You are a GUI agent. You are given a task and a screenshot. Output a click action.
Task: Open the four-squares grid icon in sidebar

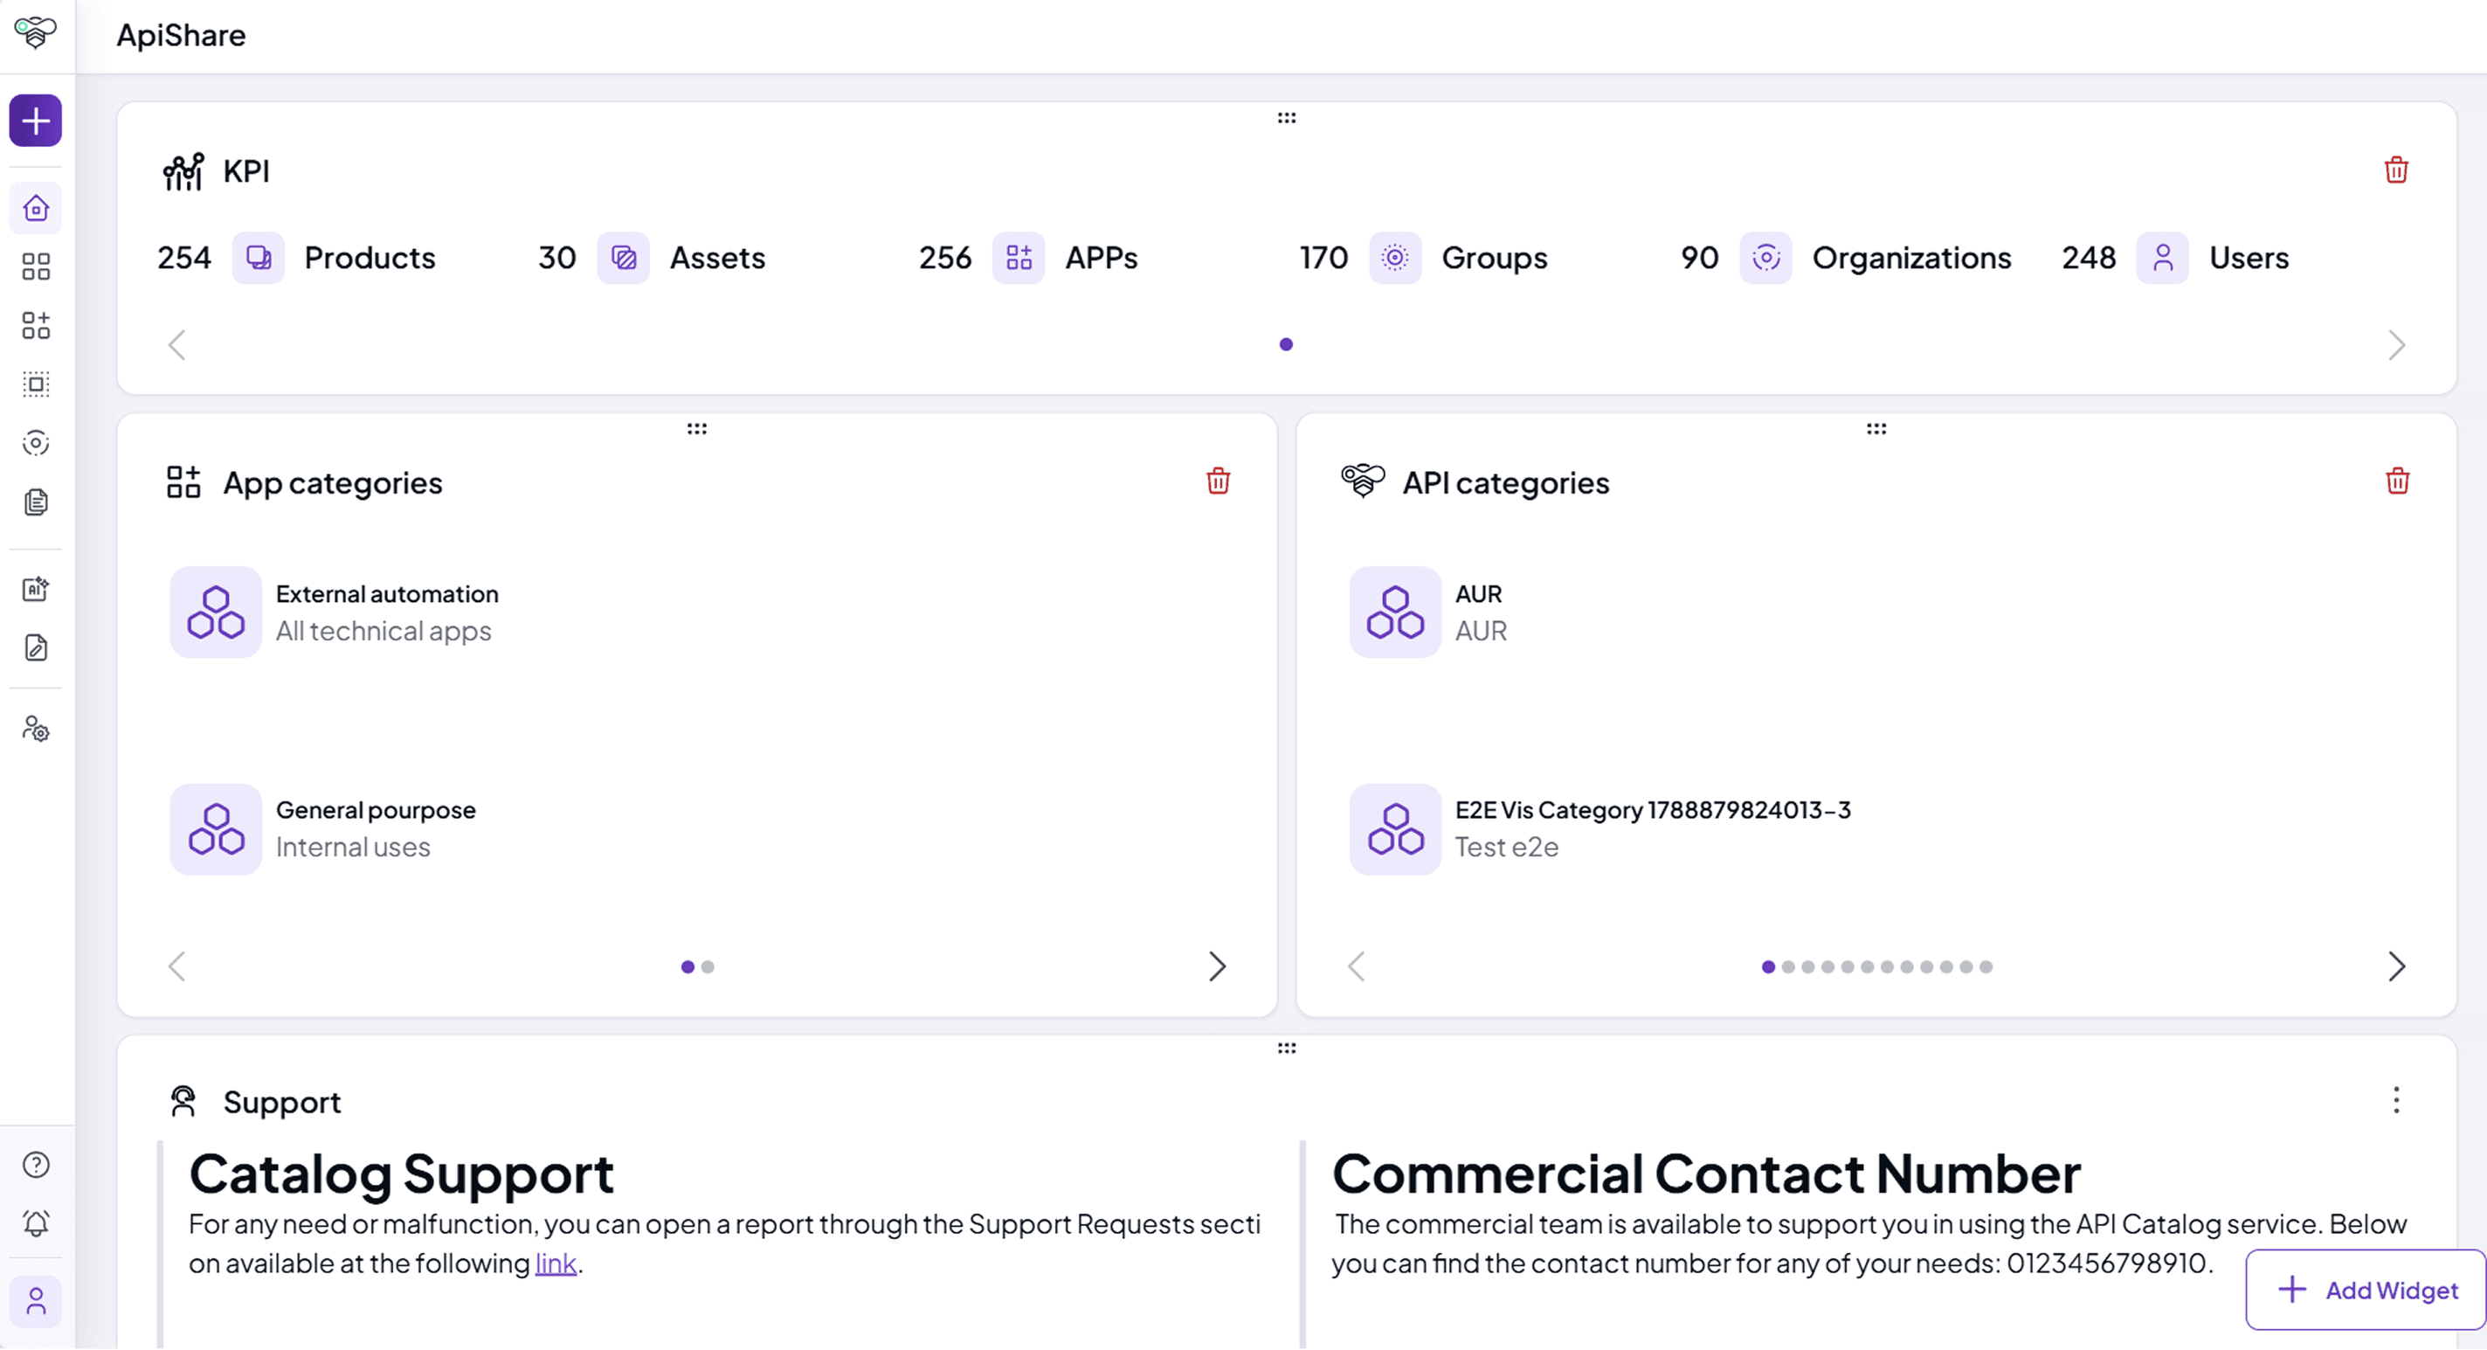tap(36, 267)
